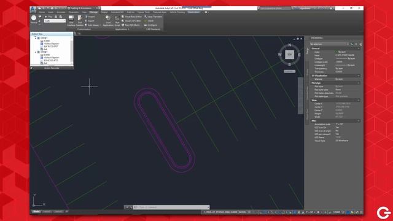Viewport: 393px width, 221px height.
Task: Open the Drafting & Annotation workspace dropdown
Action: [82, 8]
